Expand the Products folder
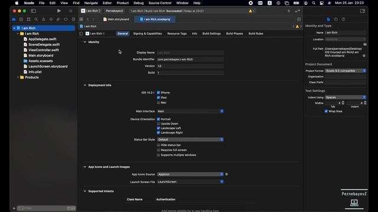 pyautogui.click(x=18, y=77)
